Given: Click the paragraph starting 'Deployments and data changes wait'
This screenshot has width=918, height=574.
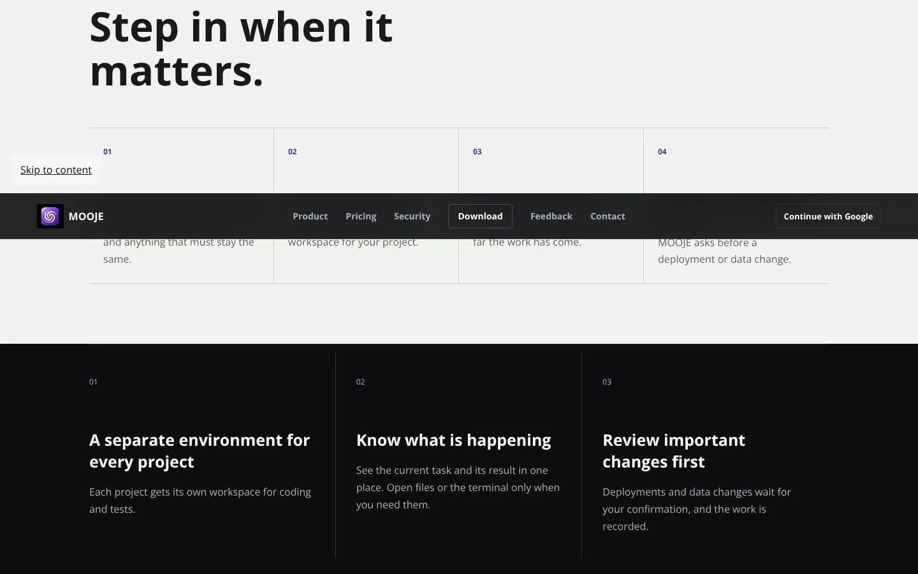Looking at the screenshot, I should [697, 509].
